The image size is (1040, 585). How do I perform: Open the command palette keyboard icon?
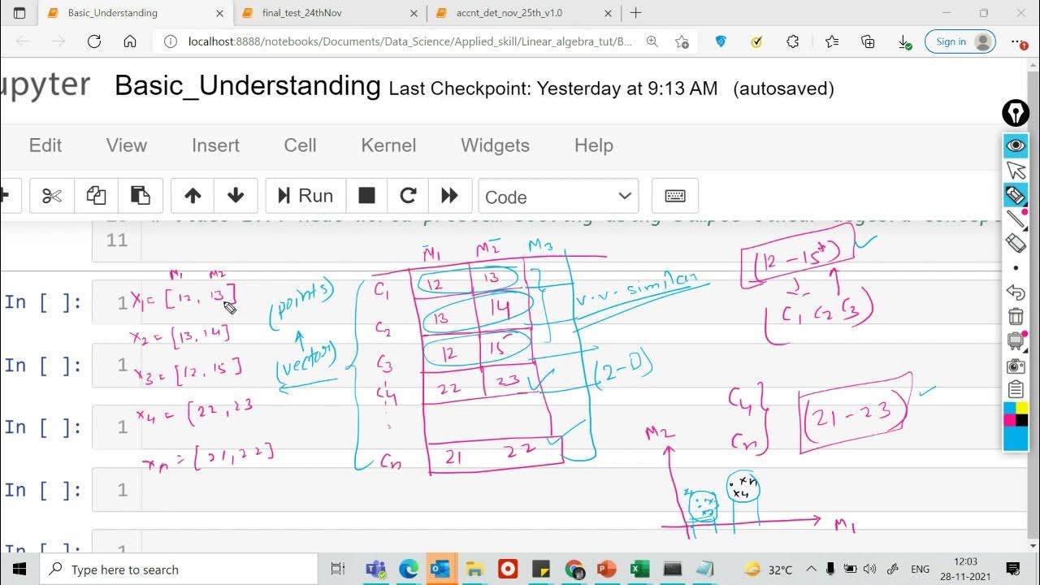(x=674, y=196)
